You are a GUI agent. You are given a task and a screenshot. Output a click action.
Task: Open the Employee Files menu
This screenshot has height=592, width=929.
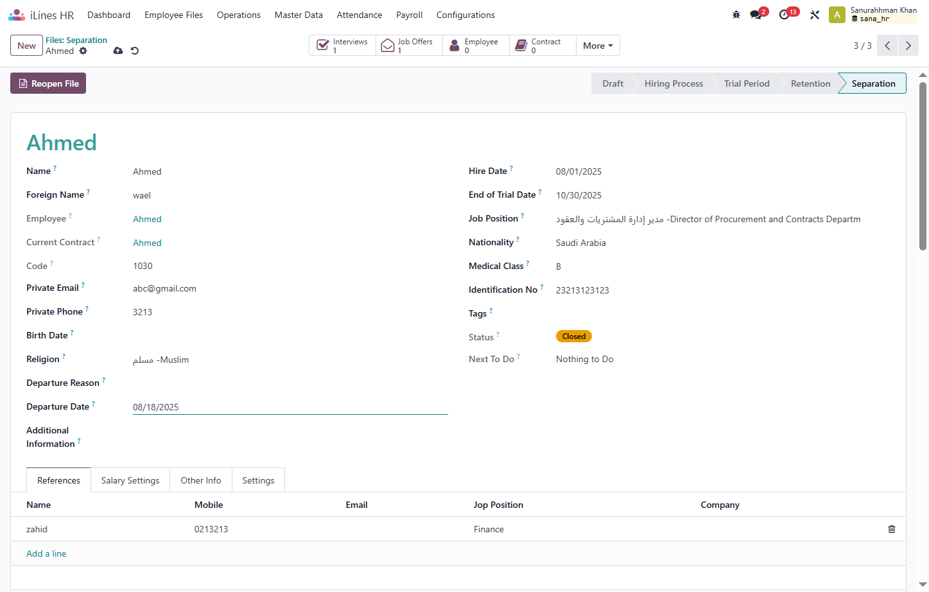(173, 15)
